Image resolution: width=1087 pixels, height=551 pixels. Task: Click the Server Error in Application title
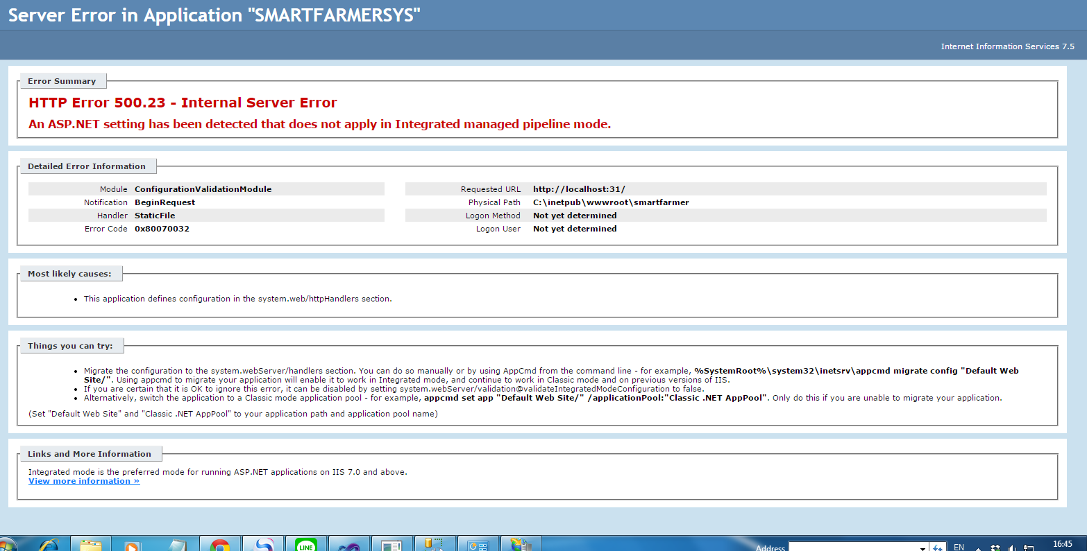[x=214, y=15]
